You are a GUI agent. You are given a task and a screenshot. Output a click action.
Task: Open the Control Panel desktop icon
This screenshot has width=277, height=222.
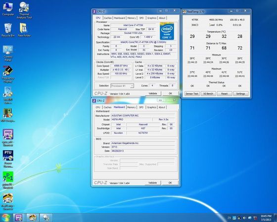(x=8, y=53)
